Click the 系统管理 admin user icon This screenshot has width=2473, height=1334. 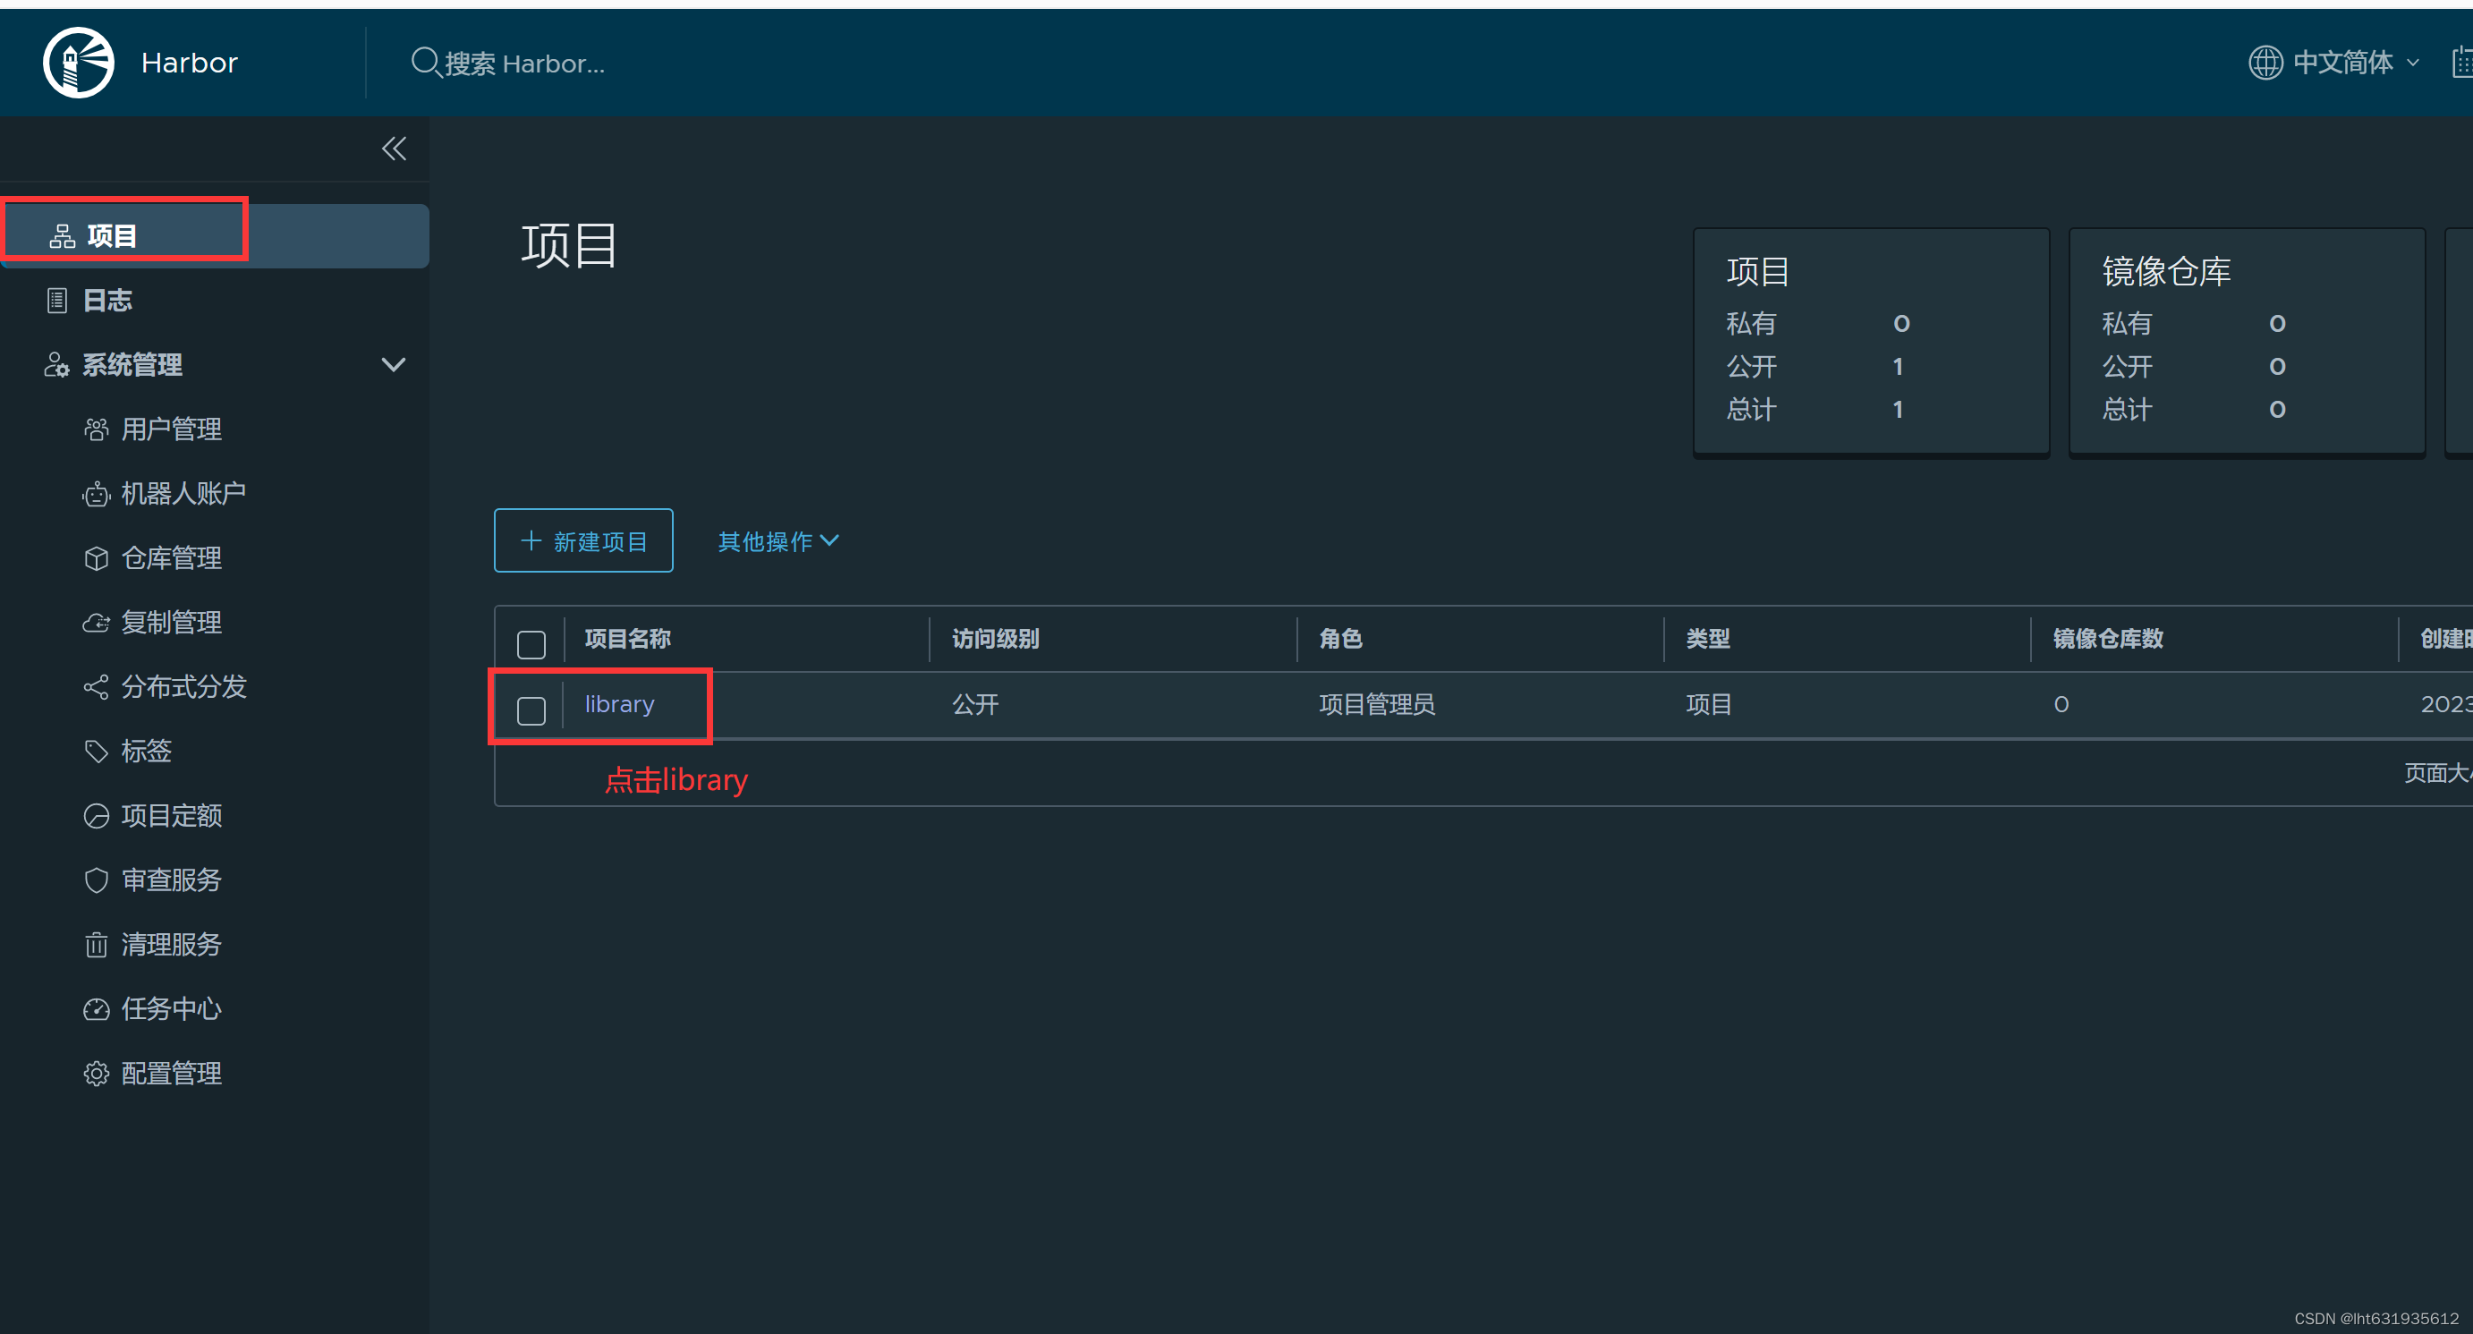(x=56, y=365)
